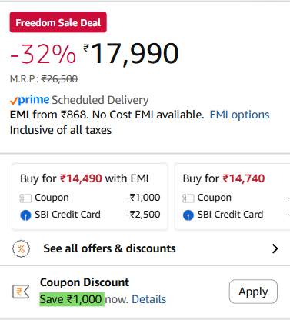Select the Buy for ₹14,490 with EMI card
The image size is (290, 320).
point(90,197)
